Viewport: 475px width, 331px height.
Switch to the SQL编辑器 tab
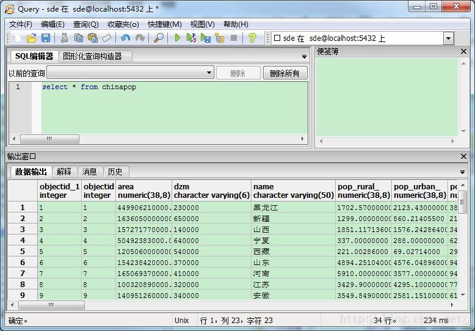34,56
